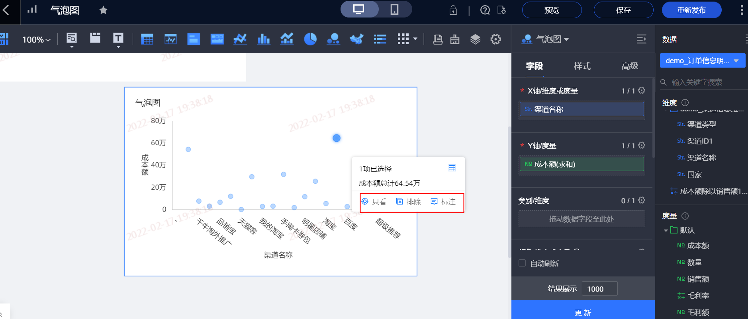This screenshot has height=319, width=748.
Task: Select the 销售额 measure field
Action: (698, 279)
